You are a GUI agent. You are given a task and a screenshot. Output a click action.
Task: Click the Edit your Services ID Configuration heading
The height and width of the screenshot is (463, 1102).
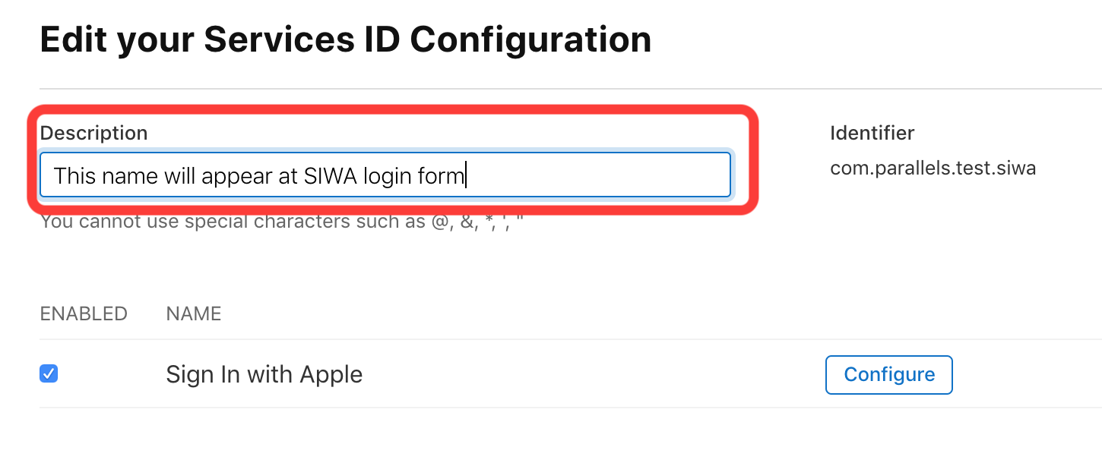[346, 39]
